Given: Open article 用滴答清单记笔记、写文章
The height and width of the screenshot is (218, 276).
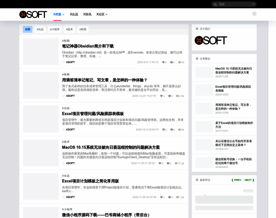Looking at the screenshot, I should [x=104, y=80].
